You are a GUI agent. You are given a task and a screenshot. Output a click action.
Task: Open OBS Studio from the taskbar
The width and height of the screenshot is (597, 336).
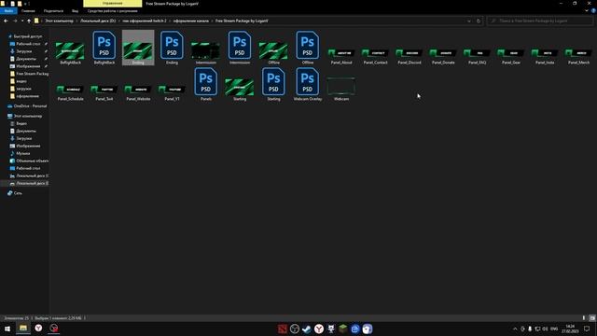(x=295, y=329)
